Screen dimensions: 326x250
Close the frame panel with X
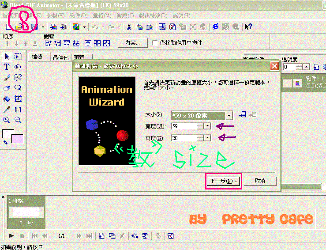[x=3, y=197]
